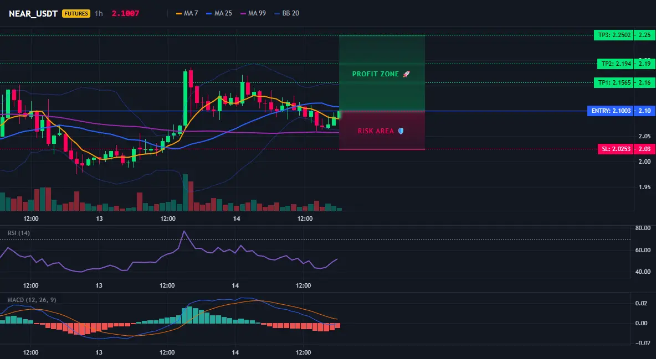
Task: Click the SL: 2.0253 stop loss label
Action: coord(616,149)
